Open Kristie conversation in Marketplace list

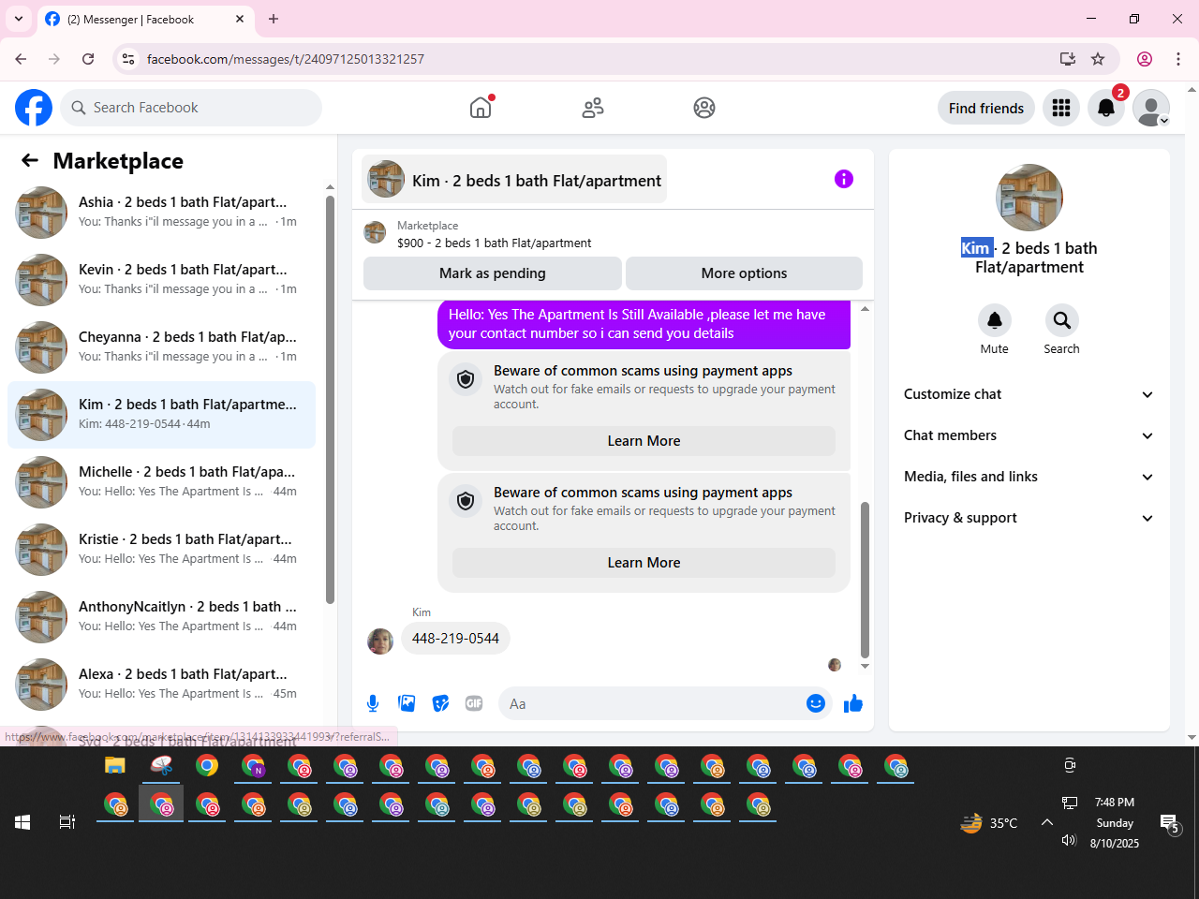tap(161, 550)
